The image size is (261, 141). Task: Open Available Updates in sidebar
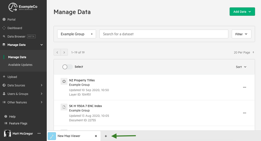coord(20,65)
